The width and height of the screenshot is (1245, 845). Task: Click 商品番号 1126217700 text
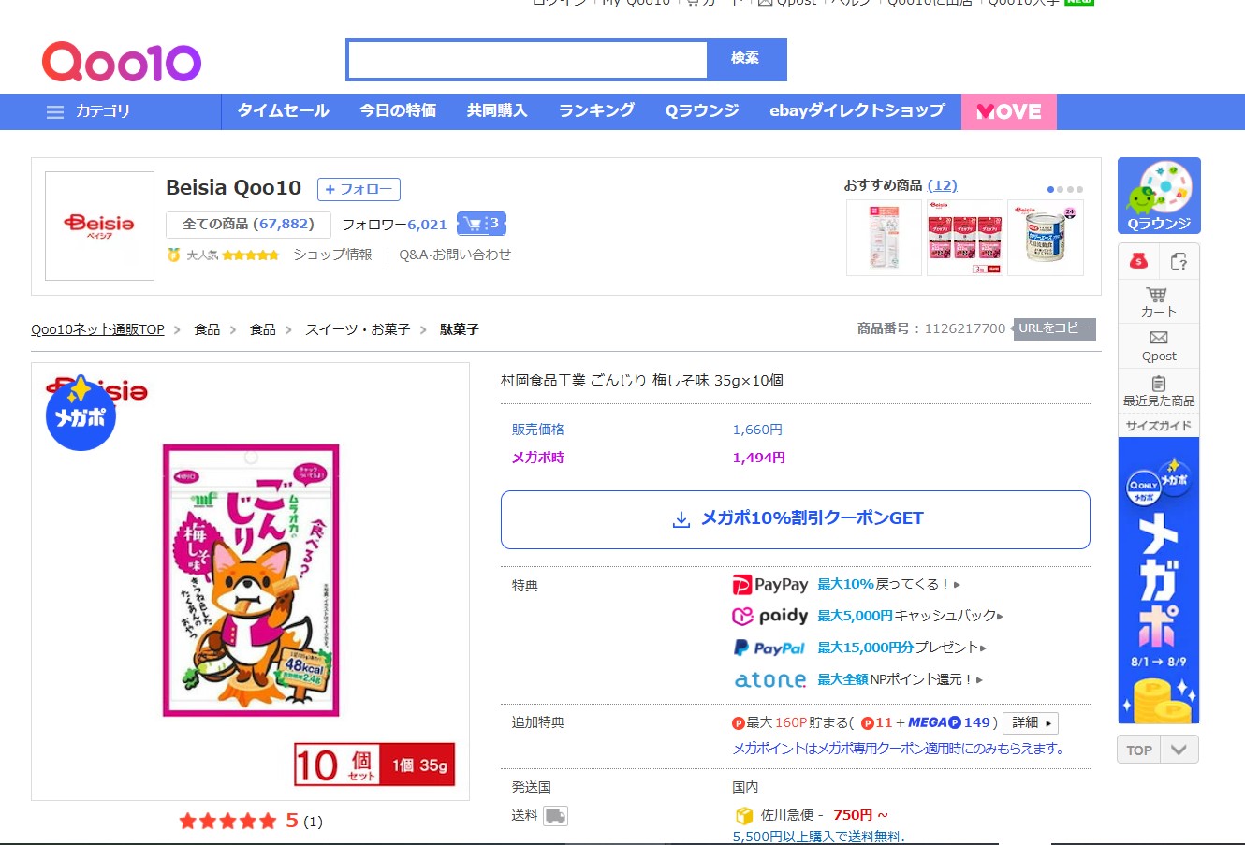pos(931,328)
